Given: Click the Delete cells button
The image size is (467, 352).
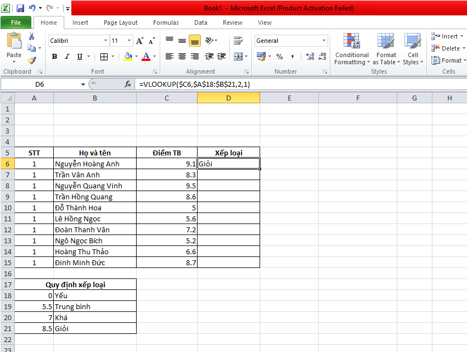Looking at the screenshot, I should 448,48.
